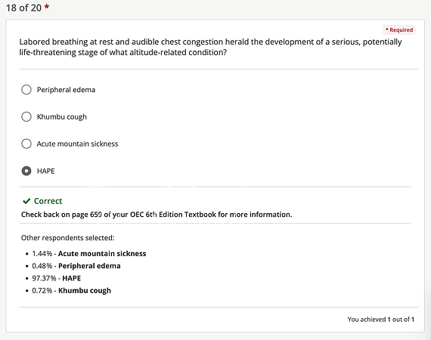Click the selected HAPE radio button
Image resolution: width=431 pixels, height=340 pixels.
[x=26, y=171]
